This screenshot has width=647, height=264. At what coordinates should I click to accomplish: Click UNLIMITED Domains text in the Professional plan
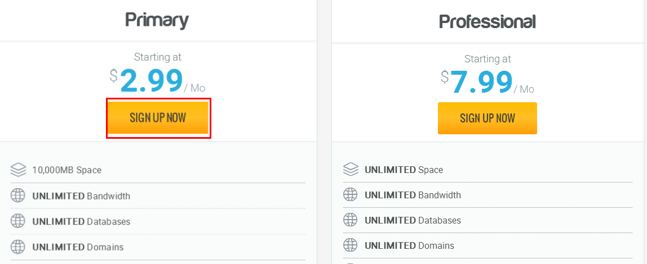click(409, 245)
